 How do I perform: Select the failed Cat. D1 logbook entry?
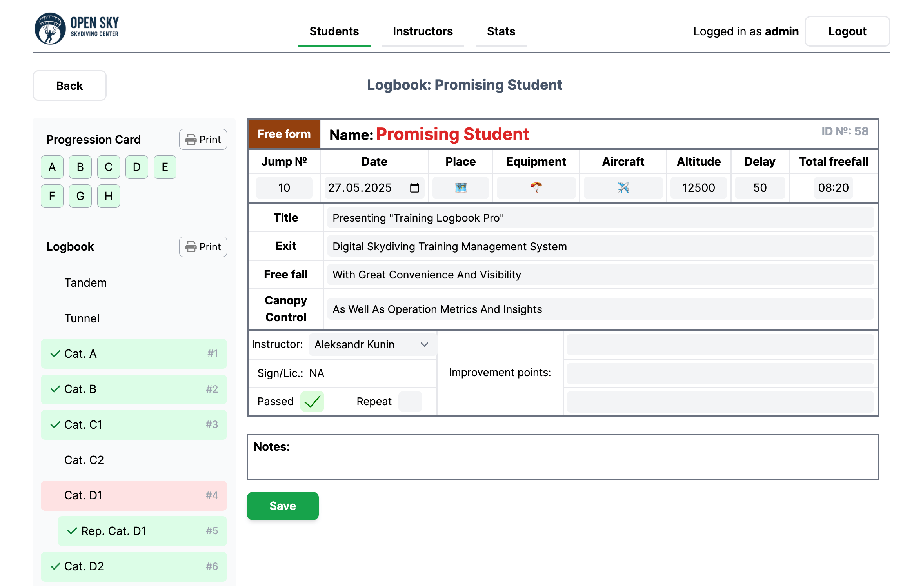click(x=133, y=495)
